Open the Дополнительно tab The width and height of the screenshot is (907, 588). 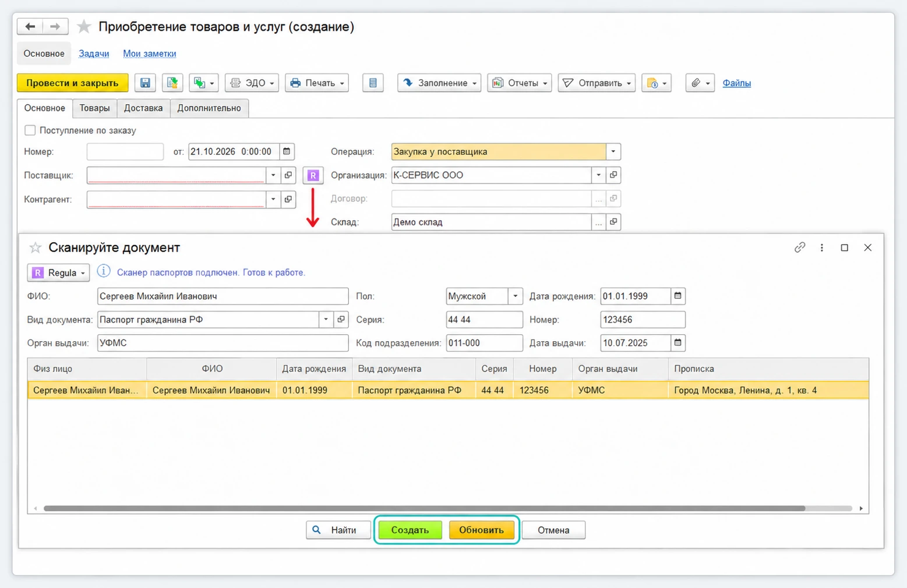coord(209,108)
